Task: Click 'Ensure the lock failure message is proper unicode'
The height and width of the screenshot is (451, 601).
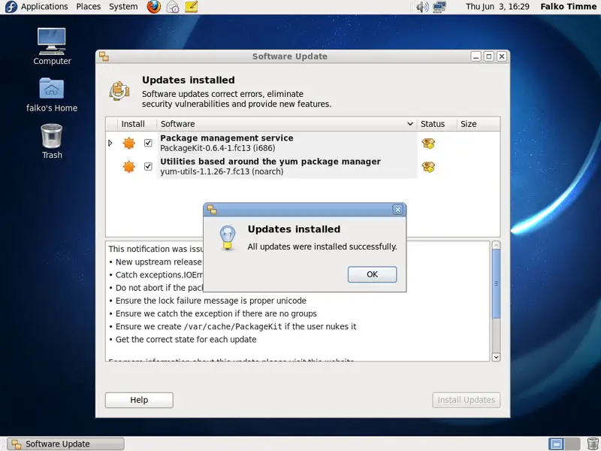Action: point(211,301)
